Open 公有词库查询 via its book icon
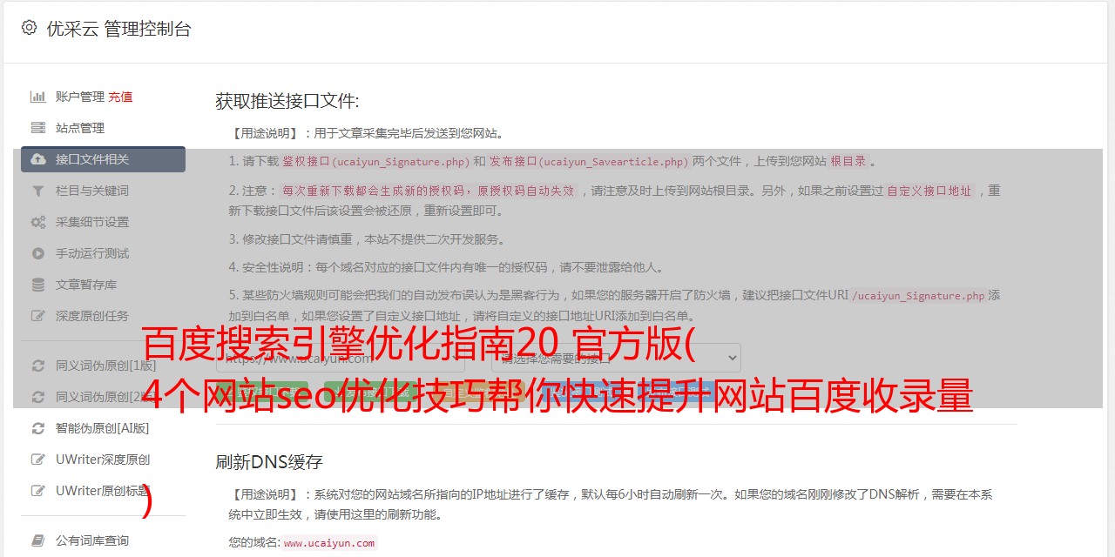Image resolution: width=1115 pixels, height=557 pixels. coord(38,540)
